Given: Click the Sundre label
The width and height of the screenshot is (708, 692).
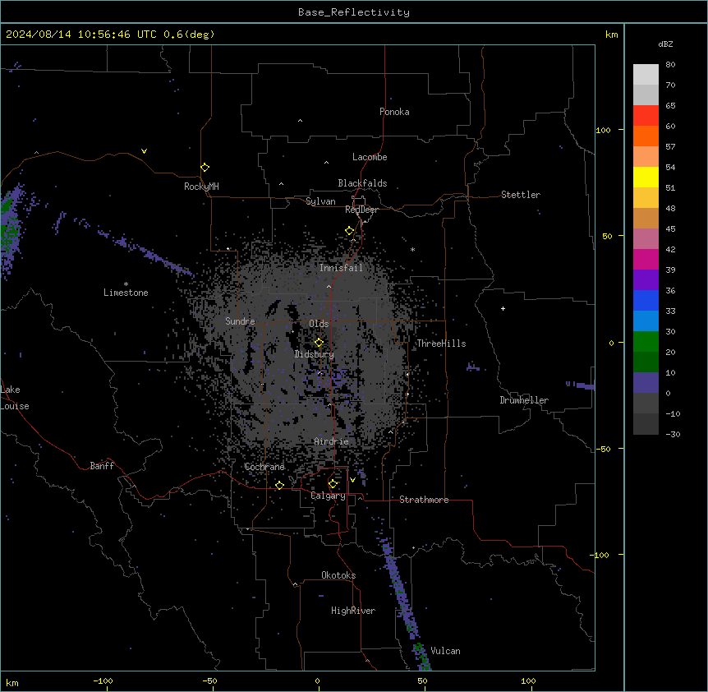Looking at the screenshot, I should coord(240,321).
